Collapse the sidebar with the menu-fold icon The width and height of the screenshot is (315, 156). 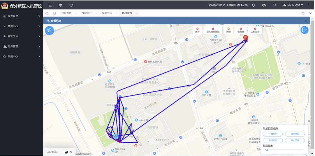(50, 5)
